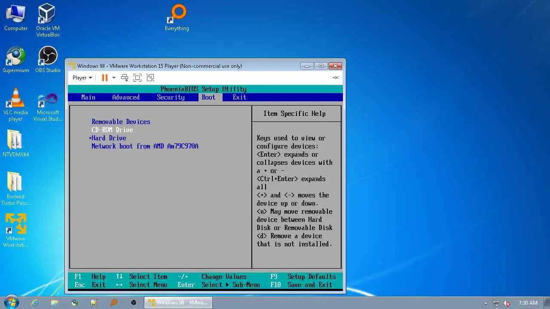Click the Everything search icon on the taskbar
This screenshot has height=309, width=550.
coord(114,303)
